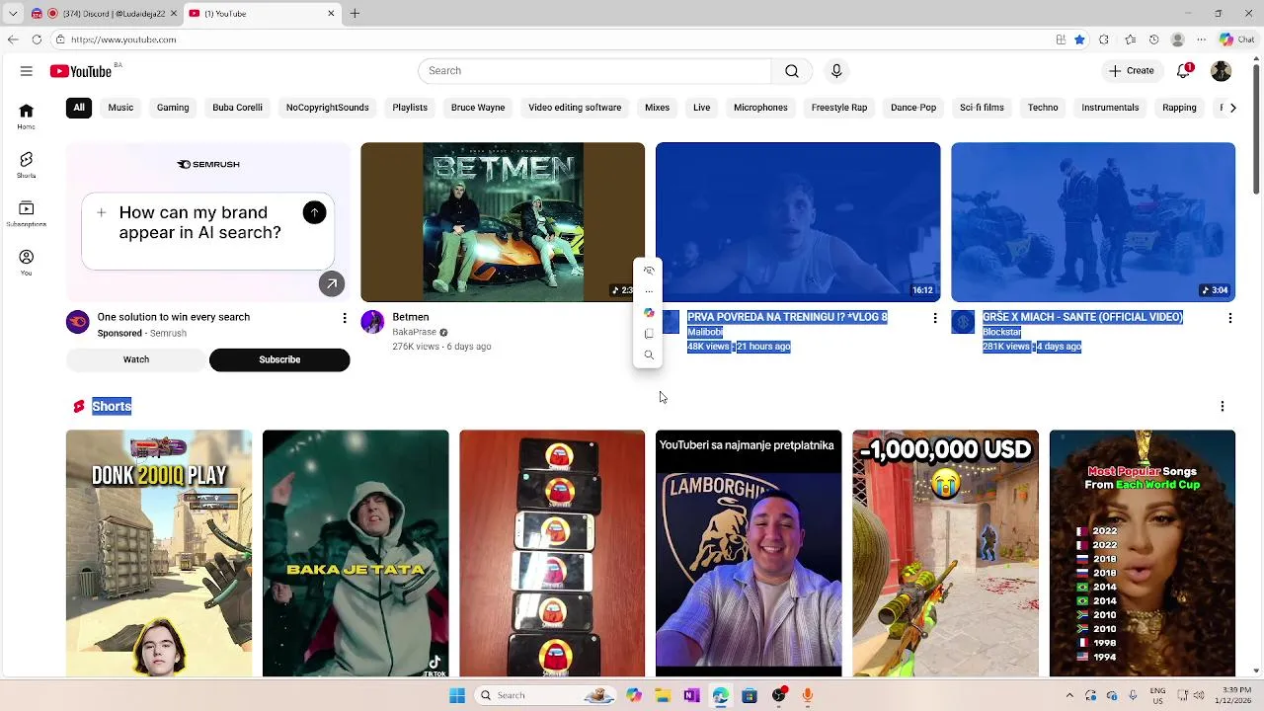Open the YouTube hamburger guide menu
Screen dimensions: 1264x711
point(27,71)
